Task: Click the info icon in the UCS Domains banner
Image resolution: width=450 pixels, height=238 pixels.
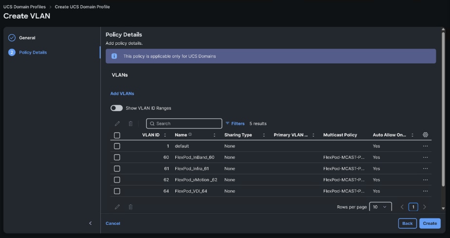Action: tap(114, 56)
